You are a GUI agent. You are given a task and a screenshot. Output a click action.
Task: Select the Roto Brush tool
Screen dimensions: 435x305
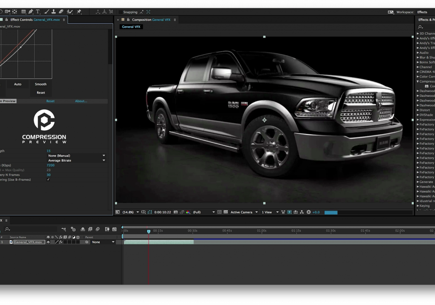pyautogui.click(x=70, y=11)
